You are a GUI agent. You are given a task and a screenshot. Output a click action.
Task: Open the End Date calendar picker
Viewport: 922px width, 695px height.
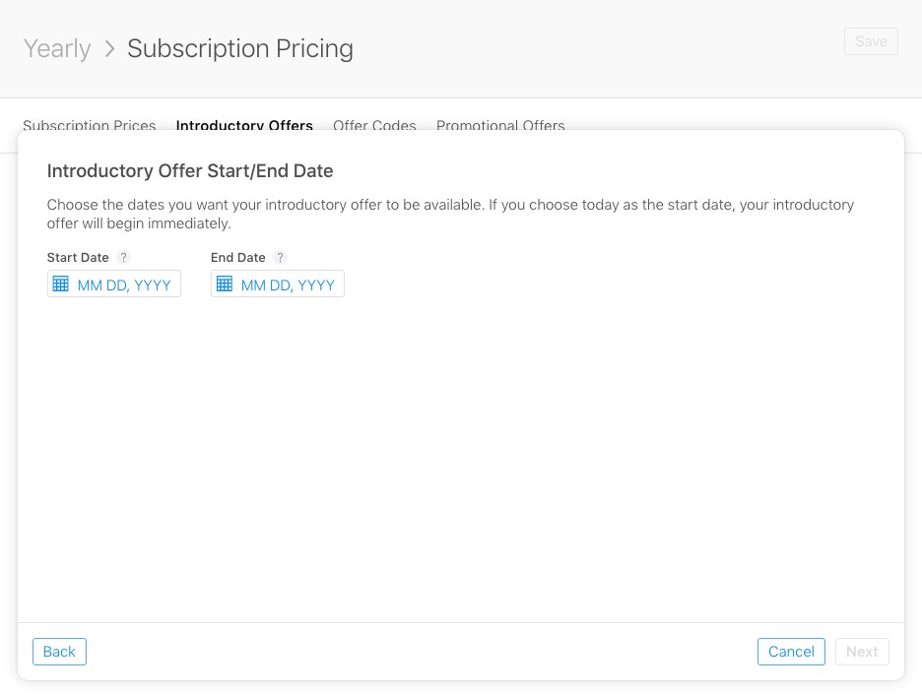225,284
